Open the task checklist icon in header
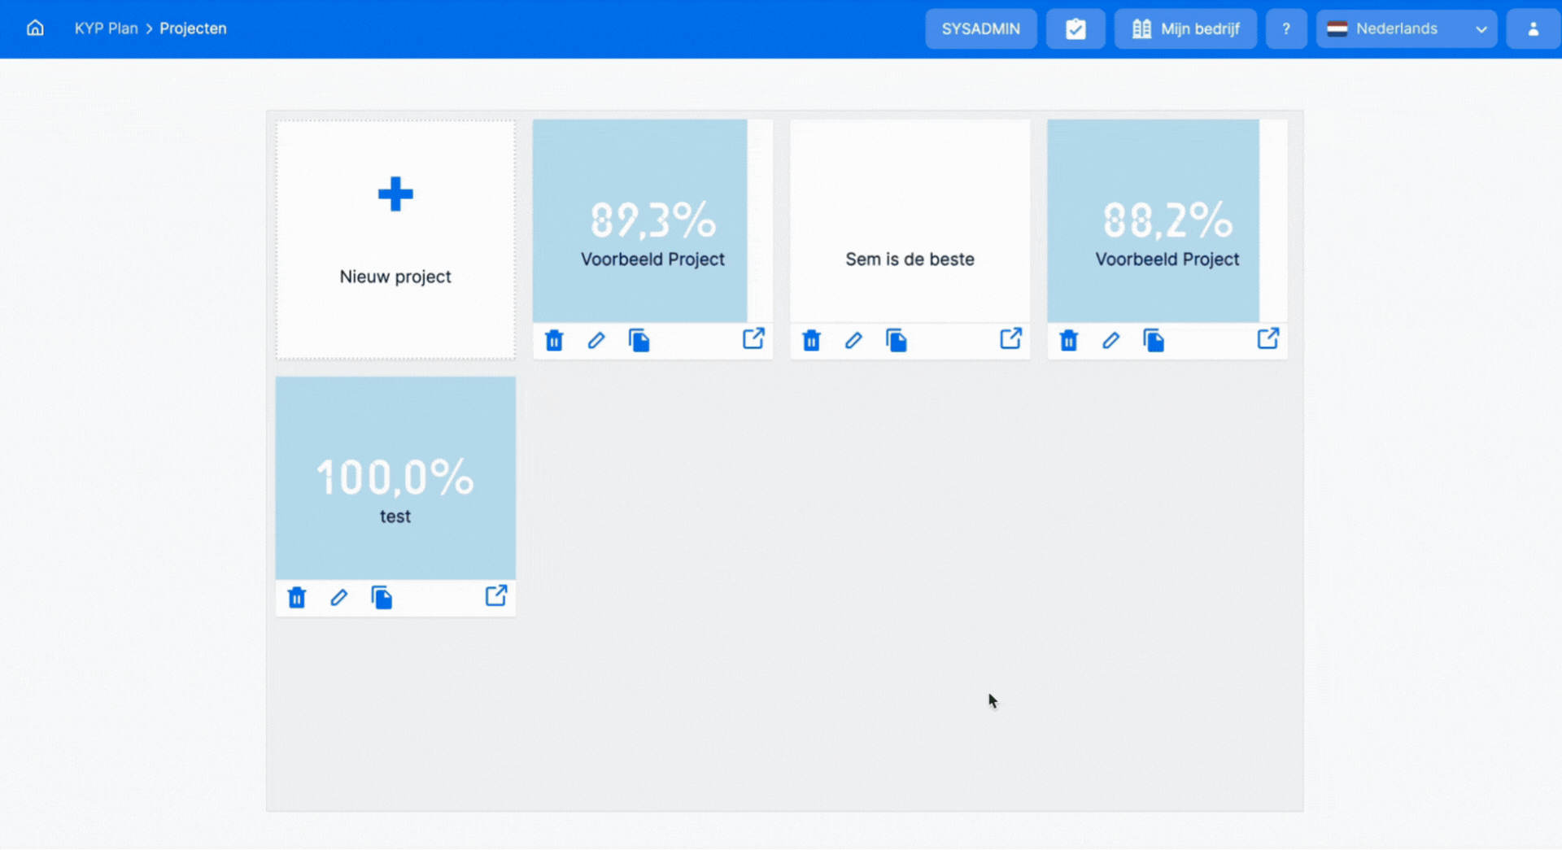The height and width of the screenshot is (850, 1562). [1076, 29]
